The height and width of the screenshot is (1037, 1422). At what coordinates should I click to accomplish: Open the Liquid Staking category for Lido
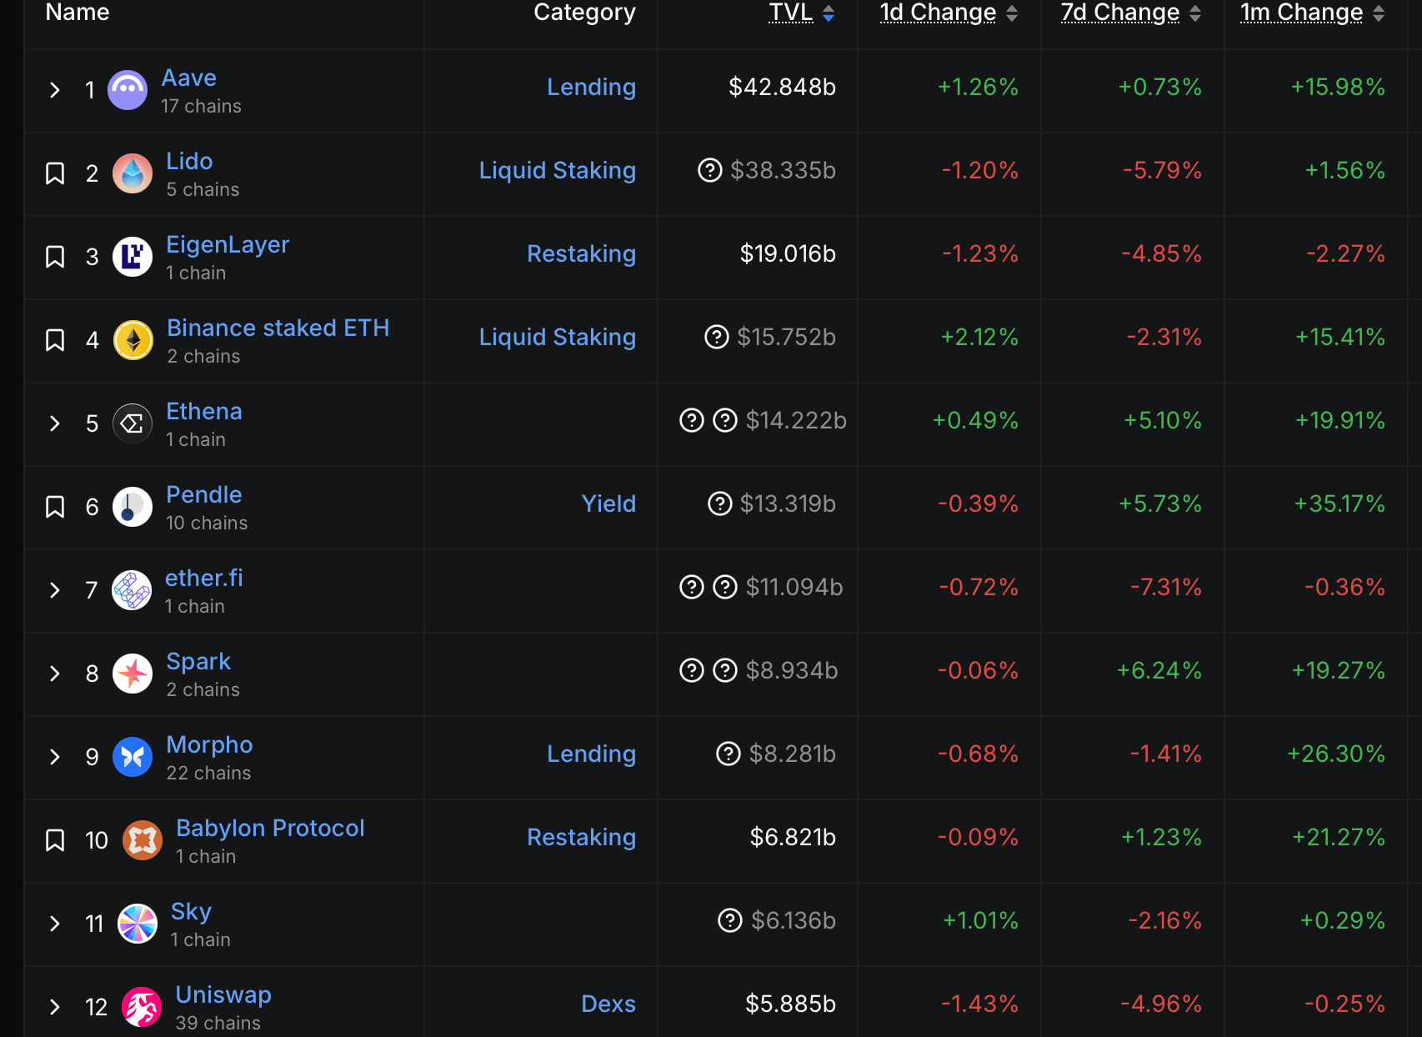tap(557, 170)
